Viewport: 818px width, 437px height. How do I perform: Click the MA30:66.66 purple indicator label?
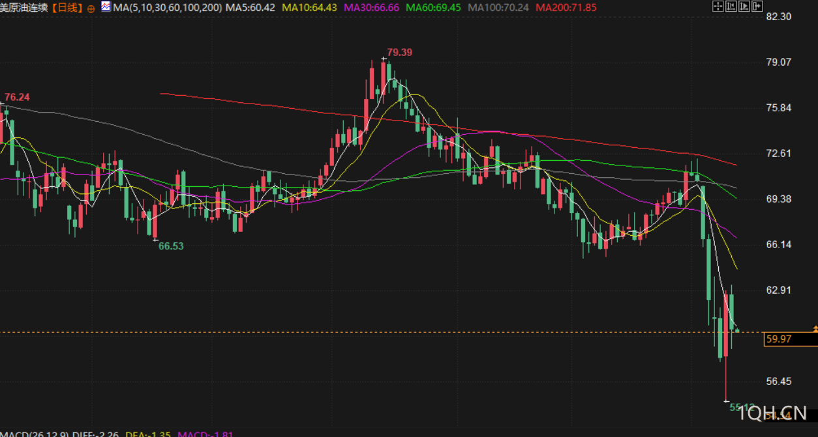[371, 8]
